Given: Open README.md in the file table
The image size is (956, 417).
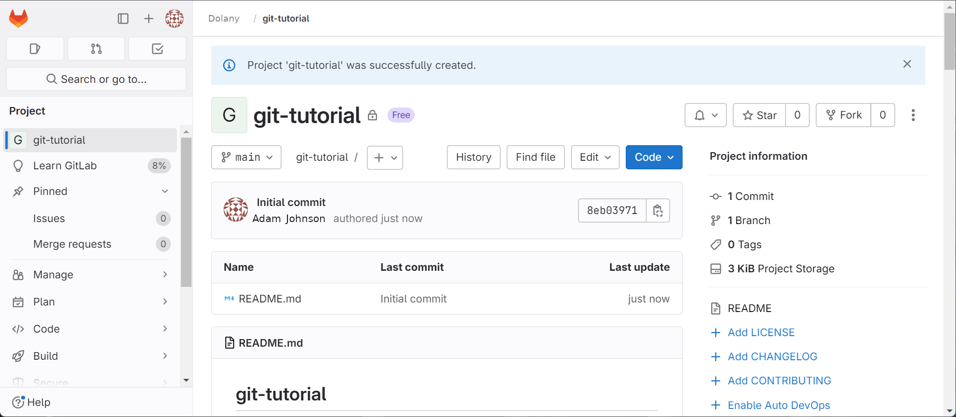Looking at the screenshot, I should point(270,299).
